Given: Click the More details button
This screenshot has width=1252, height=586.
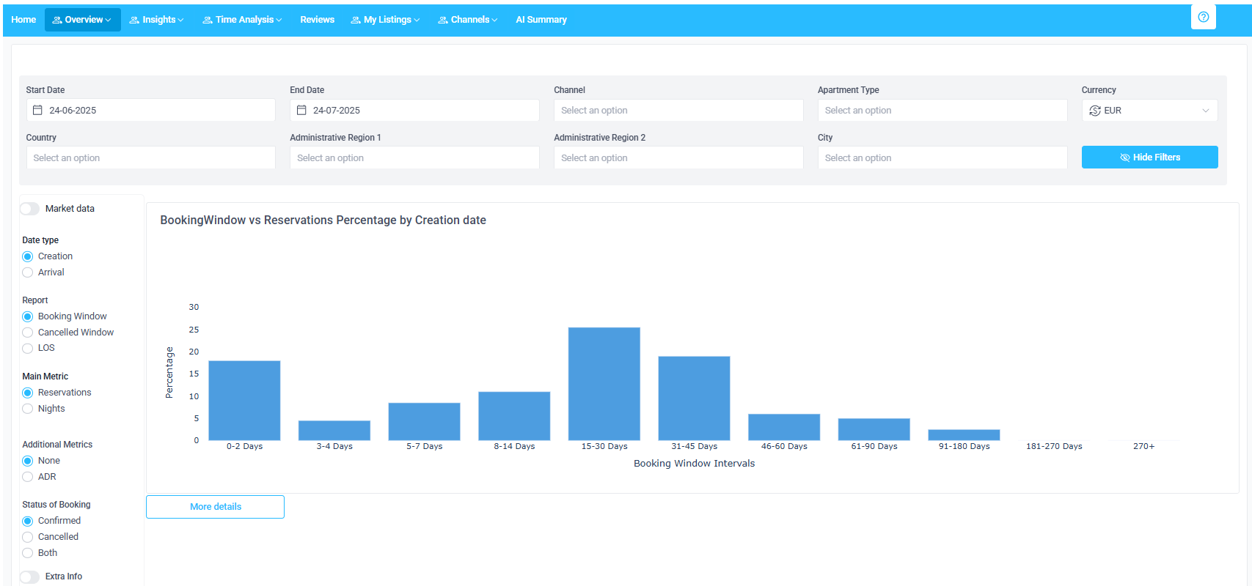Looking at the screenshot, I should pos(215,507).
